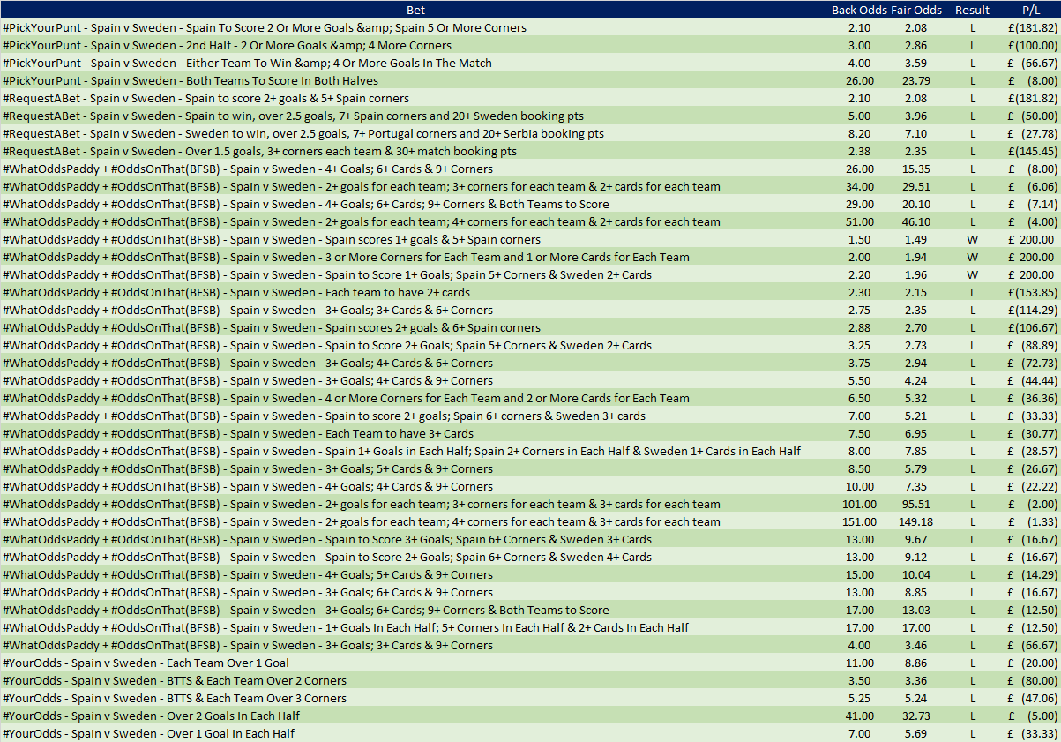Click the 'Each team to have 2+ cards' bet
This screenshot has width=1061, height=742.
coord(236,292)
